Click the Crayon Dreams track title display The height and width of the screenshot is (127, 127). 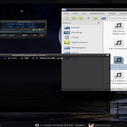(19, 24)
